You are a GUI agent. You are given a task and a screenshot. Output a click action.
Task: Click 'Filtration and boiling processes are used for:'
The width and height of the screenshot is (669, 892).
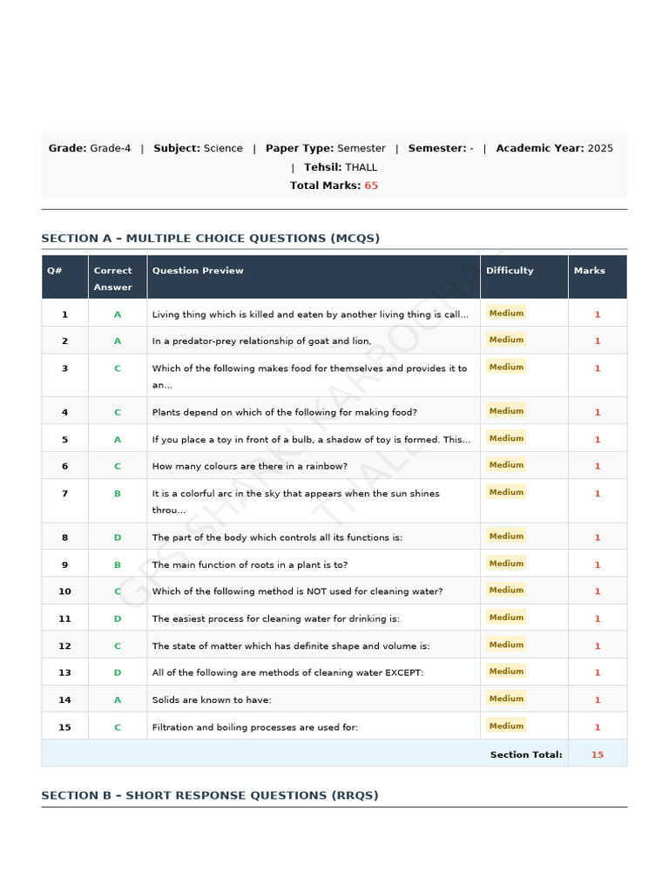(x=255, y=727)
